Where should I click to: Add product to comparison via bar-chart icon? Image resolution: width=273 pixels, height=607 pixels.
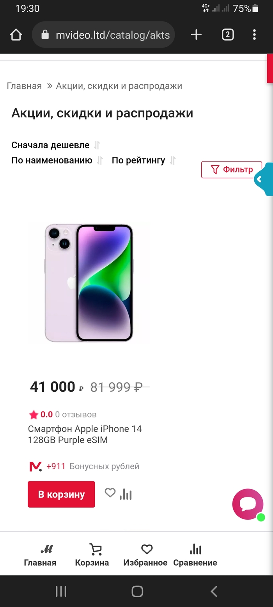[x=126, y=494]
